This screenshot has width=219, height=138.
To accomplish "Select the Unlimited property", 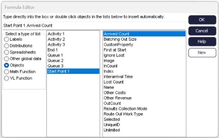I will pos(144,130).
